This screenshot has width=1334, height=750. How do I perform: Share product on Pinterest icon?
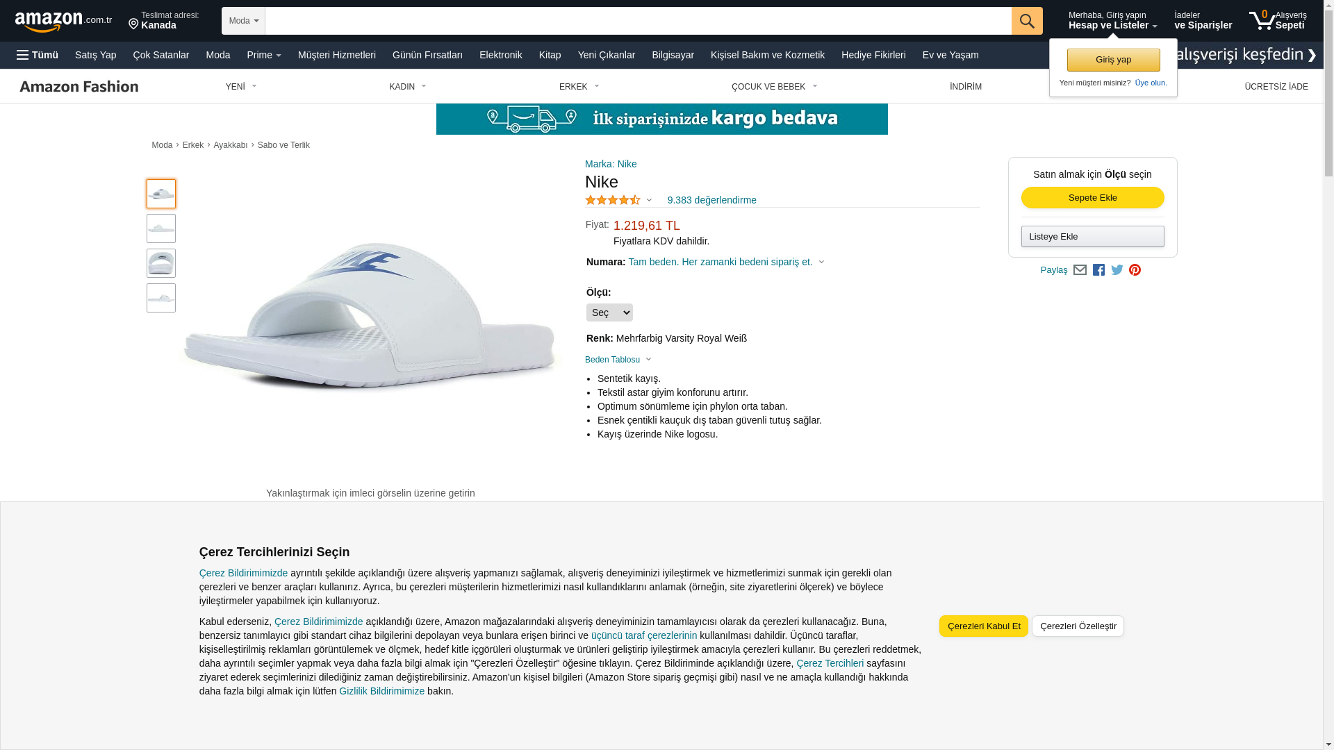1135,269
